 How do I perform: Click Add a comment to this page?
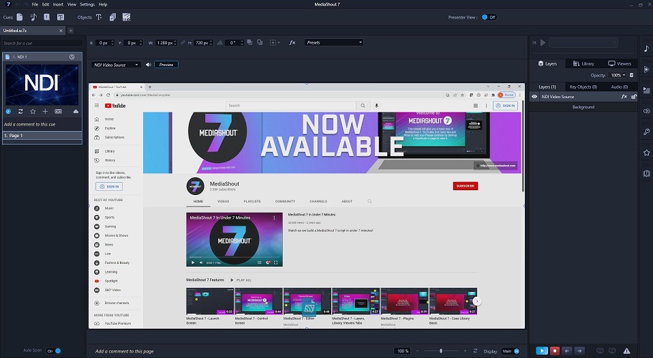click(x=125, y=351)
